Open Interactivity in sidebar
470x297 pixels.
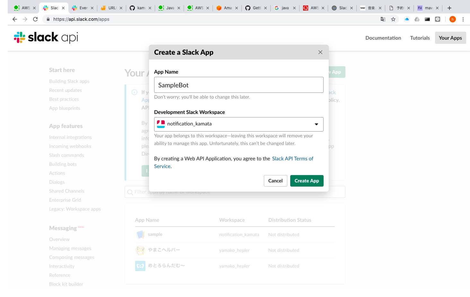coord(62,266)
